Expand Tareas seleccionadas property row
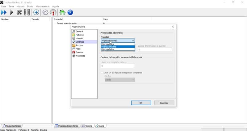Viewport: 247px width, 131px height. 55,23
